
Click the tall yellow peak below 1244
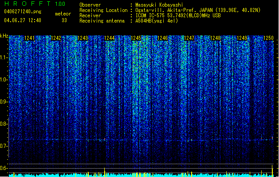[x=105, y=172]
